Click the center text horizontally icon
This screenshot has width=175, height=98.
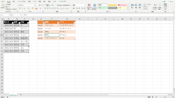pyautogui.click(x=48, y=8)
